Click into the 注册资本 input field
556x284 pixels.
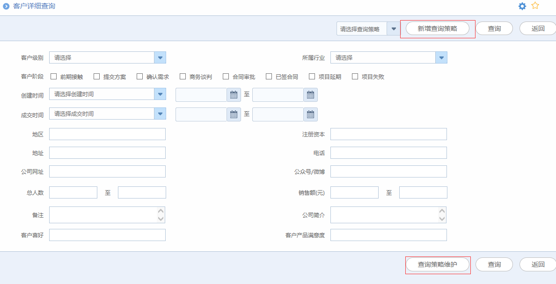click(388, 134)
